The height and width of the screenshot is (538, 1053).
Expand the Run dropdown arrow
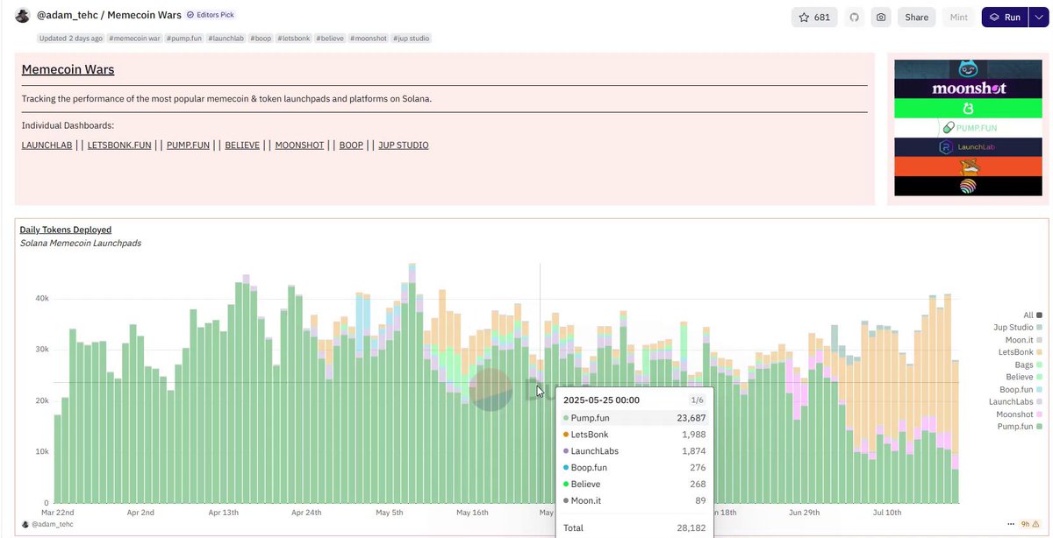1037,18
